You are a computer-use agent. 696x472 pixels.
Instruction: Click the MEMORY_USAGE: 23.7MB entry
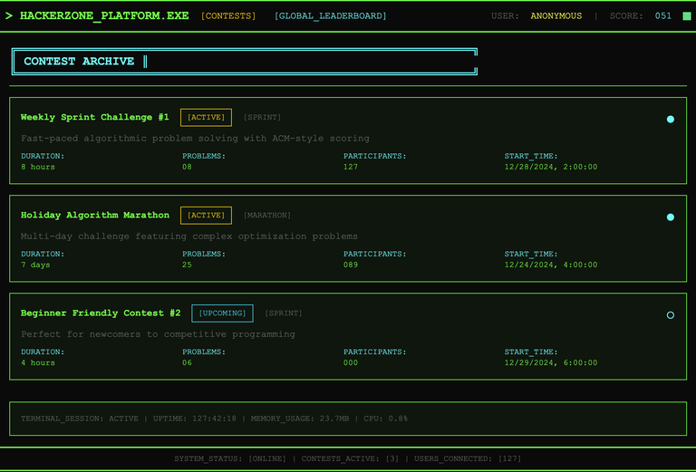click(300, 419)
